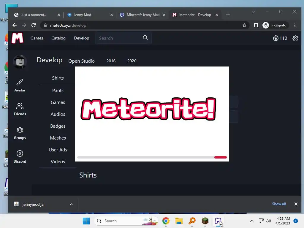Click the site Search field
Image resolution: width=304 pixels, height=228 pixels.
123,38
